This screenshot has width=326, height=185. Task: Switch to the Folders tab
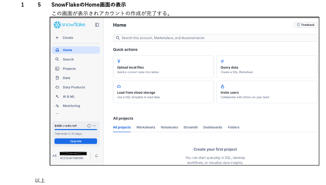pos(233,127)
